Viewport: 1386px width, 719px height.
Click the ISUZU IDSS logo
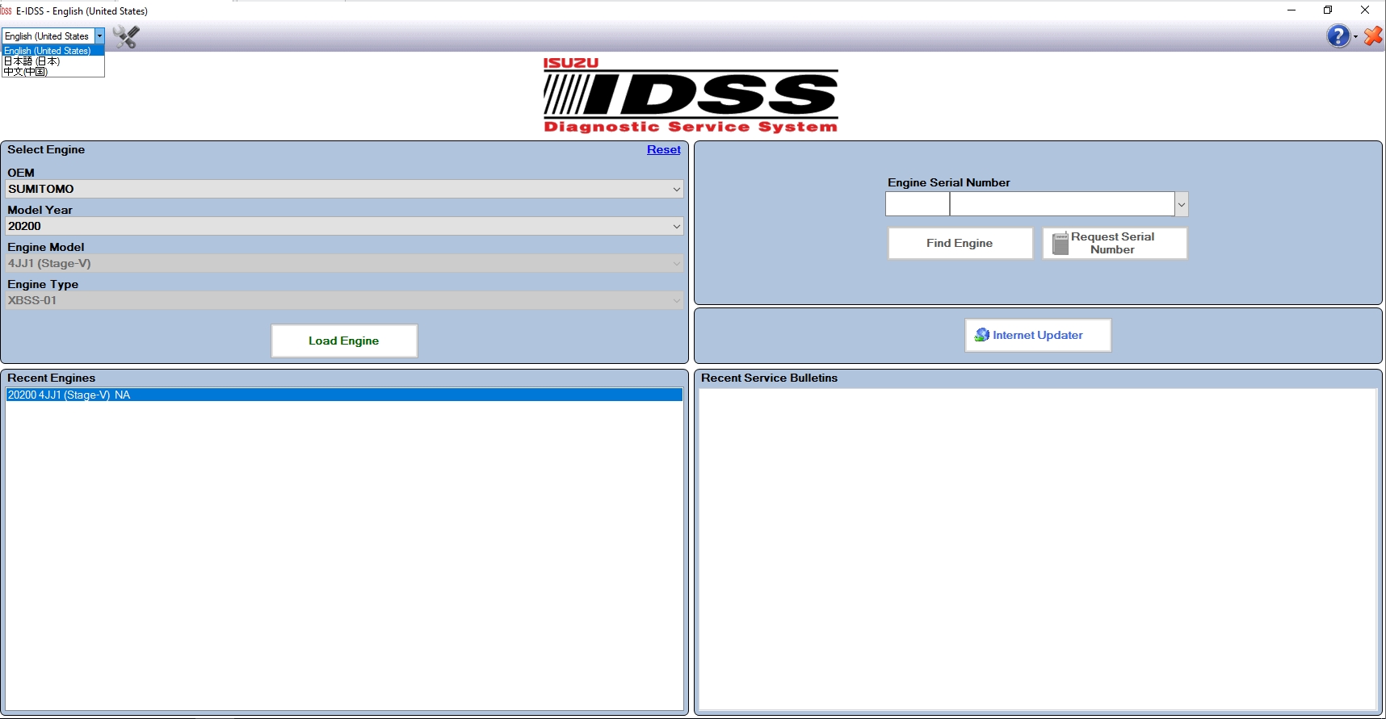[691, 95]
